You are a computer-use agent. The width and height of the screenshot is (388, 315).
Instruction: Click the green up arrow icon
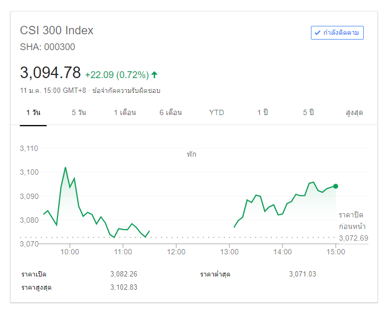154,74
